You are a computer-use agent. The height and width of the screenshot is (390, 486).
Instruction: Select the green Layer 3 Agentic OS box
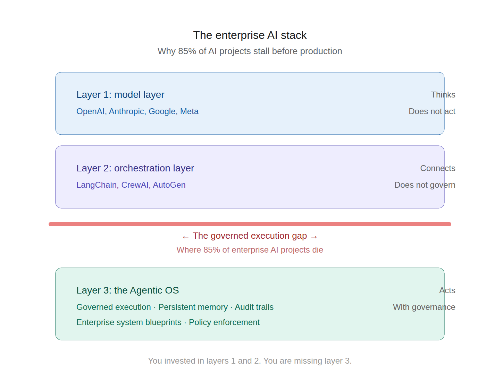pos(250,303)
